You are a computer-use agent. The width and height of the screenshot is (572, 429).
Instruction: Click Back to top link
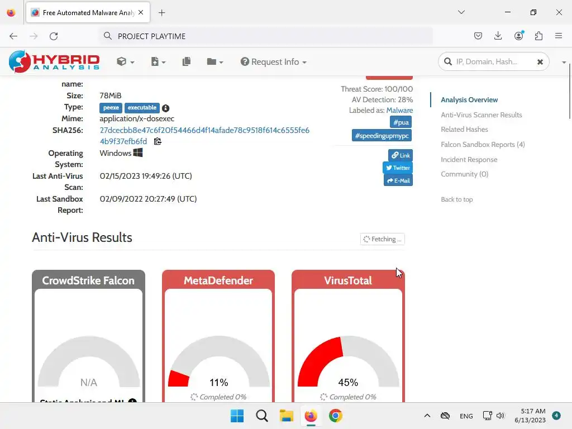coord(457,199)
